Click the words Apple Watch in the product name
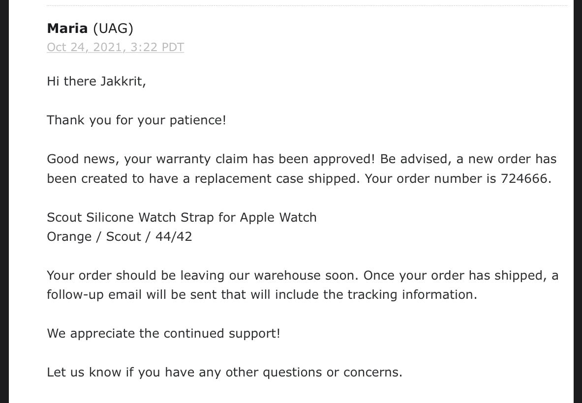The width and height of the screenshot is (582, 403). click(278, 217)
